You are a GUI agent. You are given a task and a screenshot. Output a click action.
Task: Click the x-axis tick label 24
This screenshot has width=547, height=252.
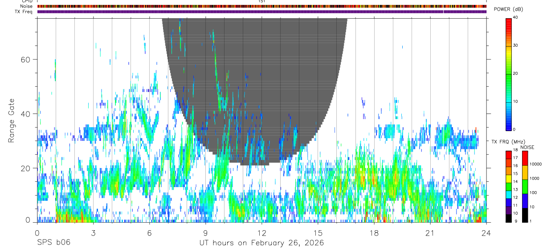pos(486,232)
